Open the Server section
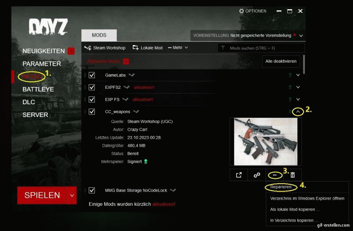 35,115
